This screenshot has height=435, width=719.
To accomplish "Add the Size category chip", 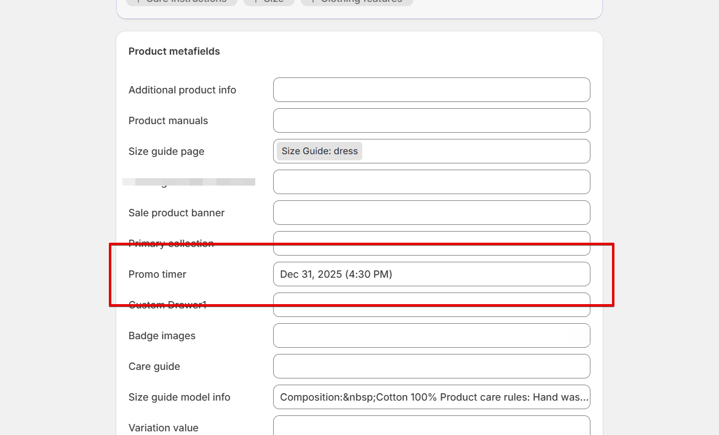I will pos(269,1).
